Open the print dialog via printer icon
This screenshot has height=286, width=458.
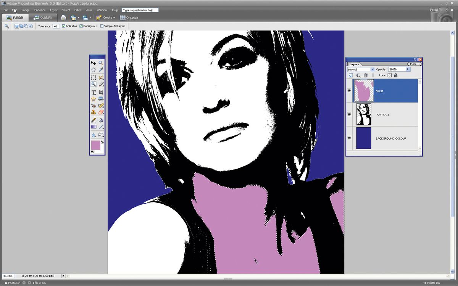[x=63, y=18]
